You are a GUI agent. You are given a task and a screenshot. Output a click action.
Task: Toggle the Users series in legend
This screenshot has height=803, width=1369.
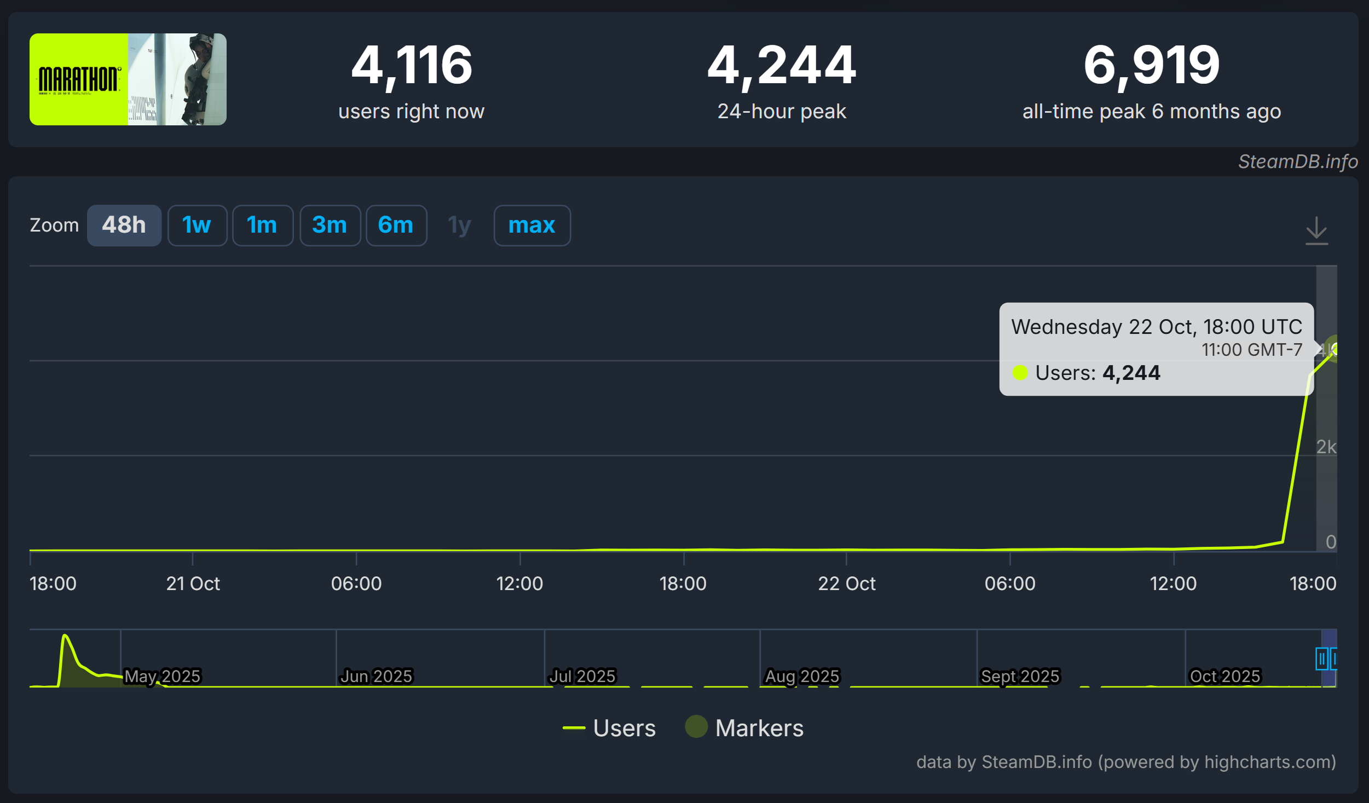click(624, 728)
